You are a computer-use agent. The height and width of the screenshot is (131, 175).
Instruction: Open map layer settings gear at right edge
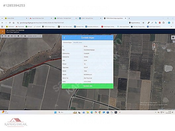(x=173, y=37)
